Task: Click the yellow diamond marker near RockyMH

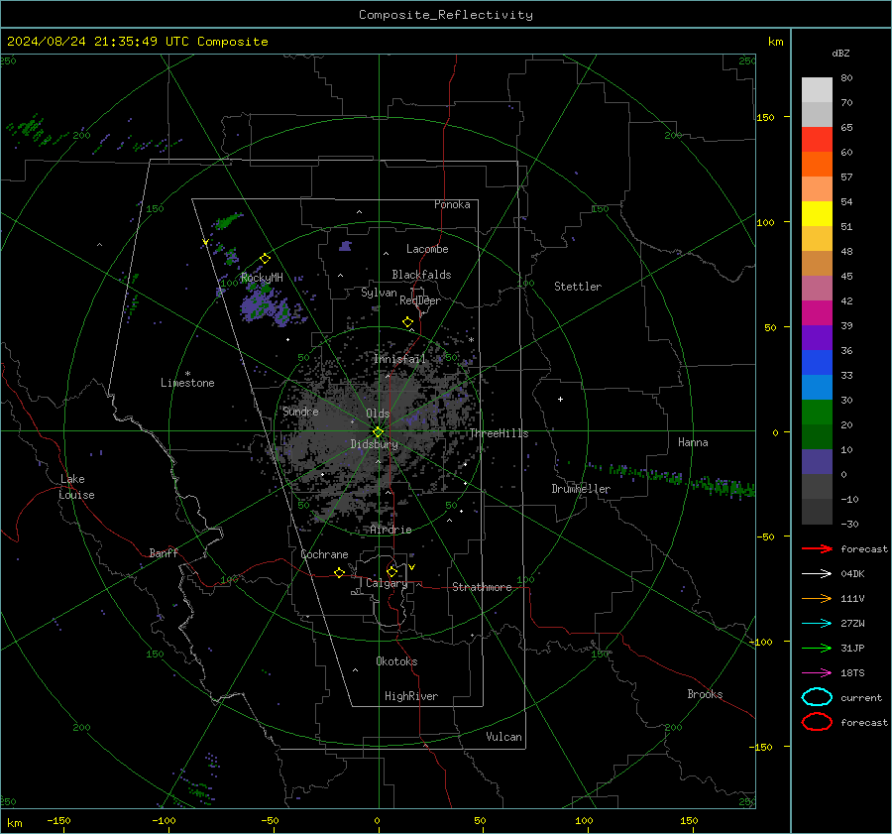Action: pyautogui.click(x=265, y=259)
